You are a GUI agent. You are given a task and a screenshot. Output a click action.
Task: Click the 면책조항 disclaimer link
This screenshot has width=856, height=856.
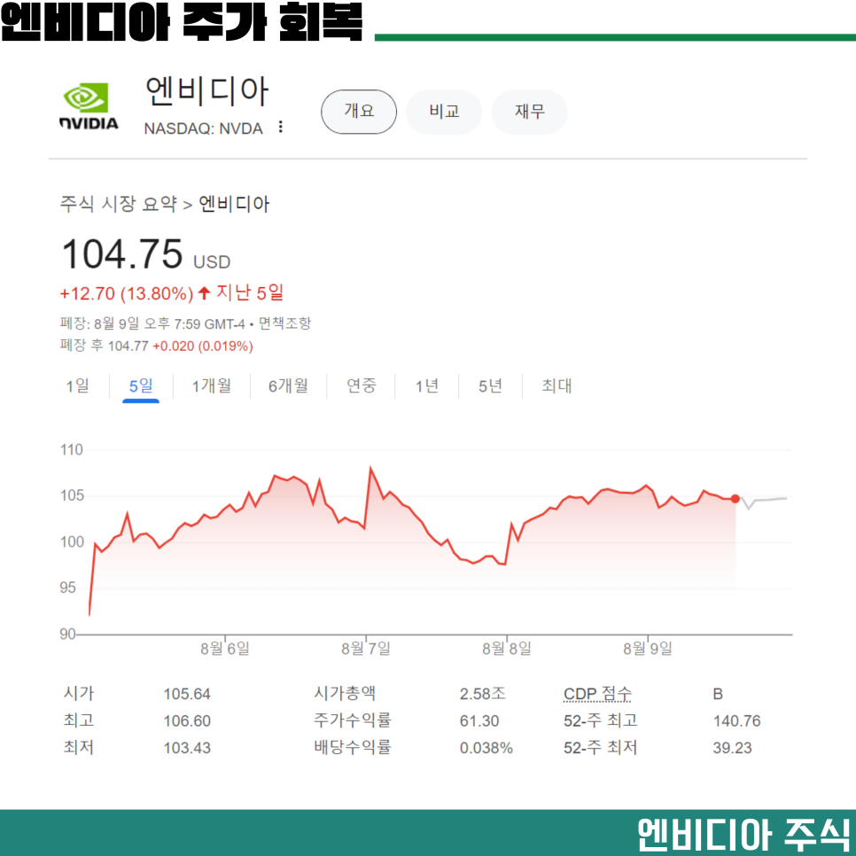284,323
